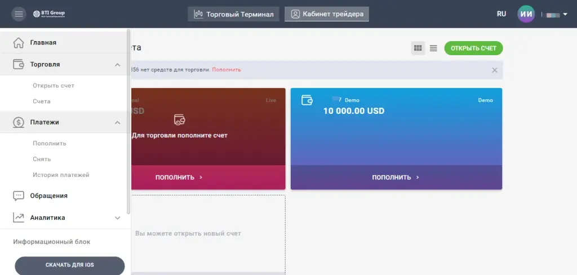Click the 10 000.00 USD balance
This screenshot has width=577, height=275.
coord(354,111)
